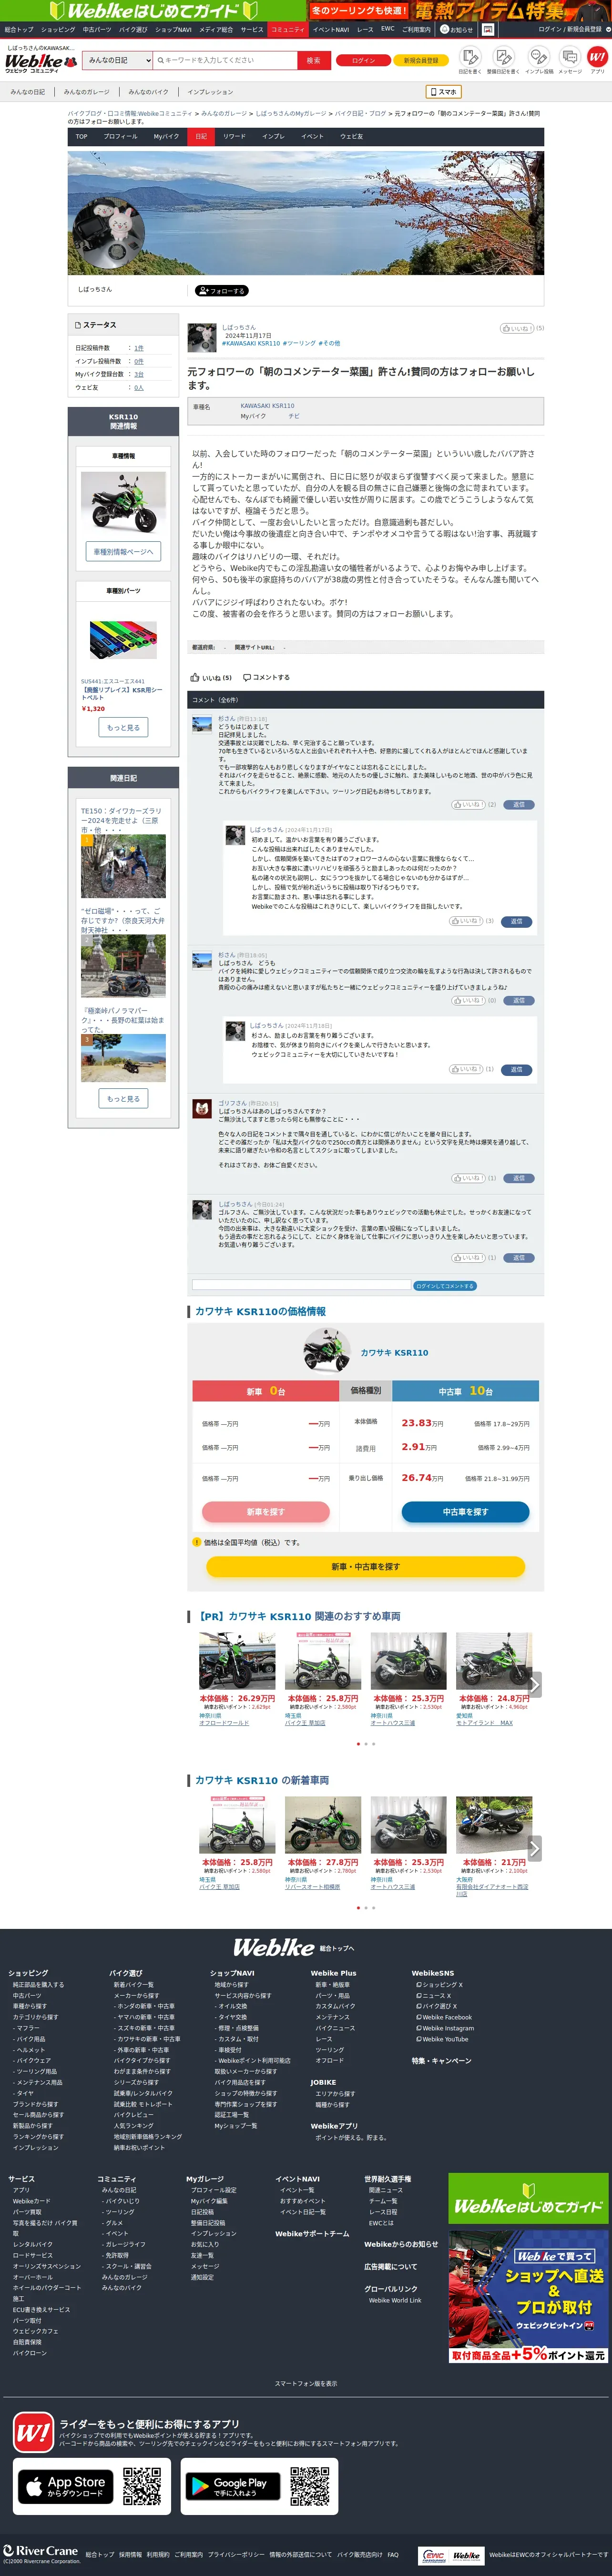
Task: Click the pink 新車を探す button
Action: tap(265, 1511)
